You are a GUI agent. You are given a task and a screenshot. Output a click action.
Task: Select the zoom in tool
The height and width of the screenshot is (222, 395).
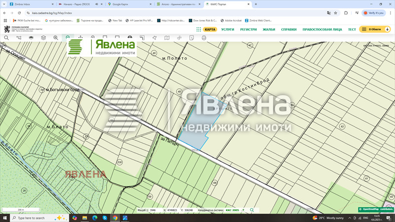pos(55,37)
